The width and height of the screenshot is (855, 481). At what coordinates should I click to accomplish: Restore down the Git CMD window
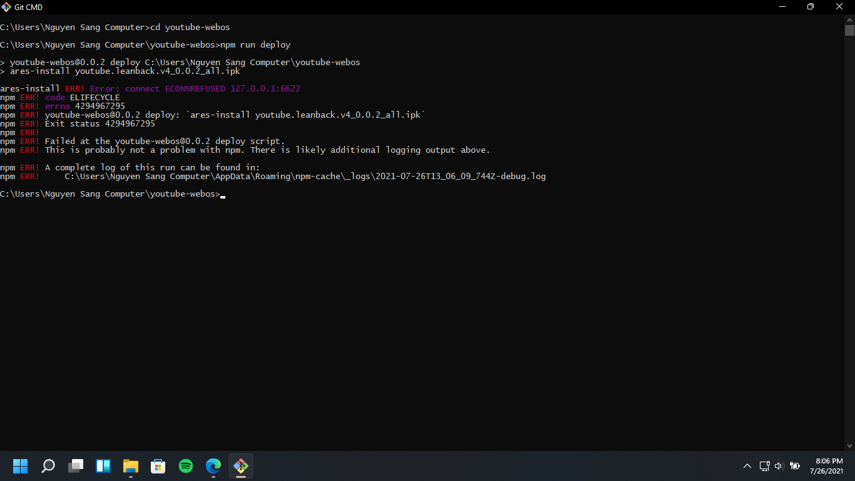(x=811, y=7)
